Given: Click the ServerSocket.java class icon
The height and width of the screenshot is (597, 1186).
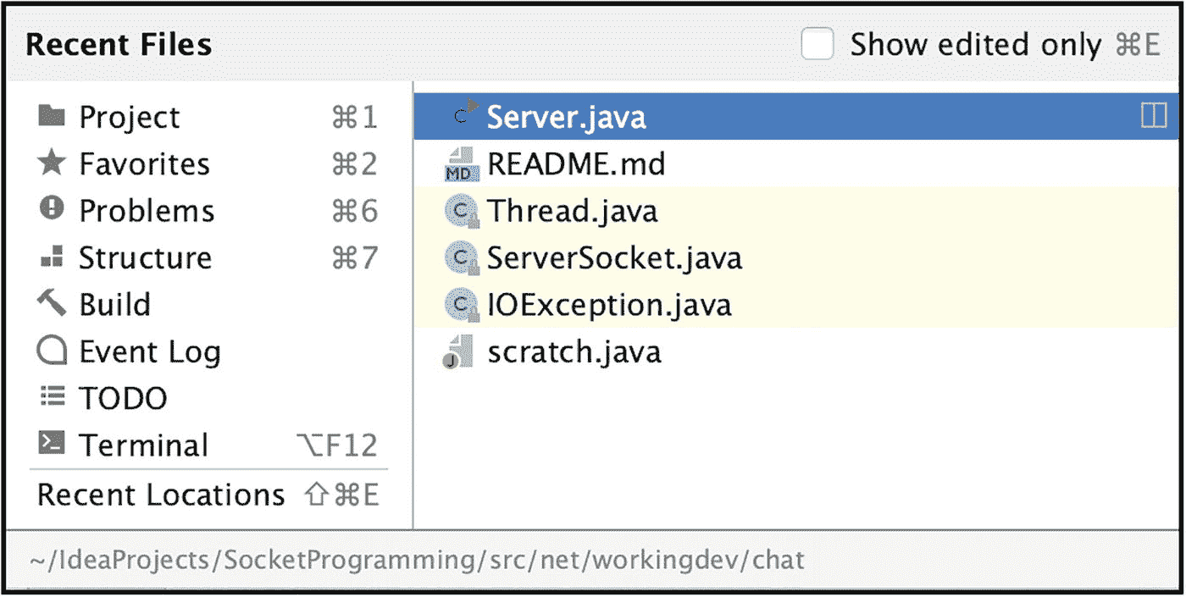Looking at the screenshot, I should (462, 257).
